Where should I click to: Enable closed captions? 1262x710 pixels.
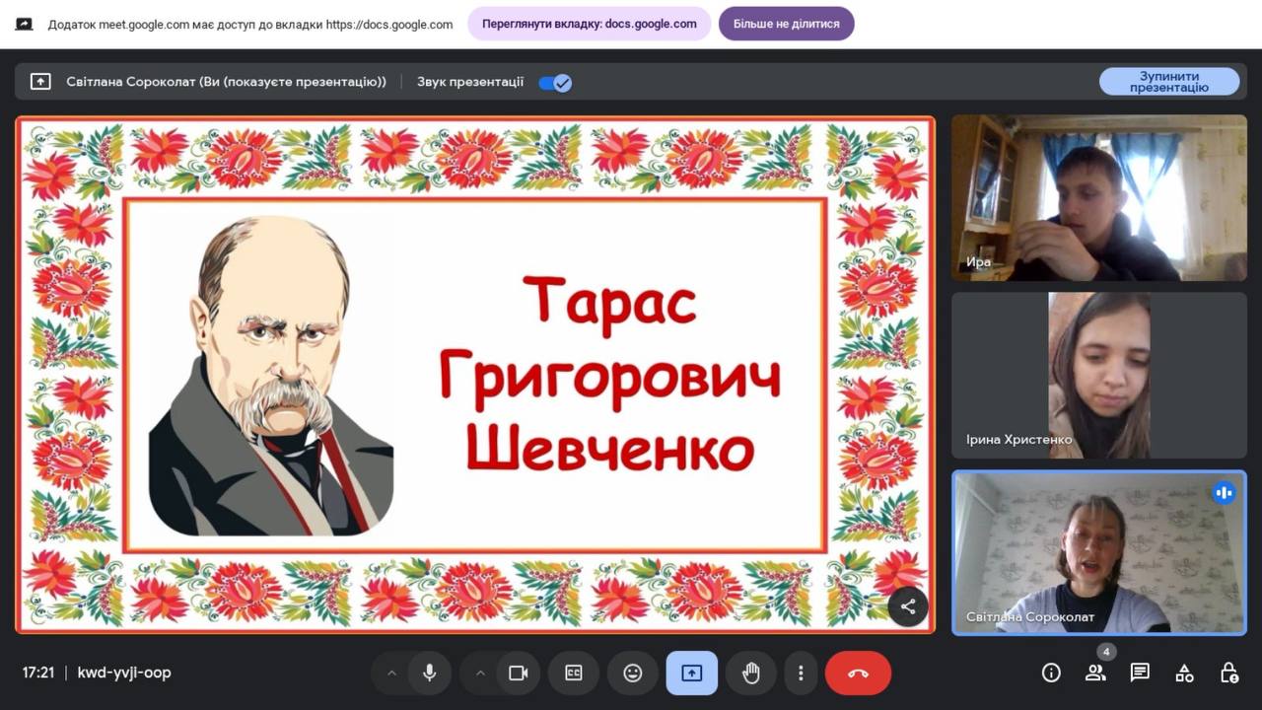click(574, 673)
